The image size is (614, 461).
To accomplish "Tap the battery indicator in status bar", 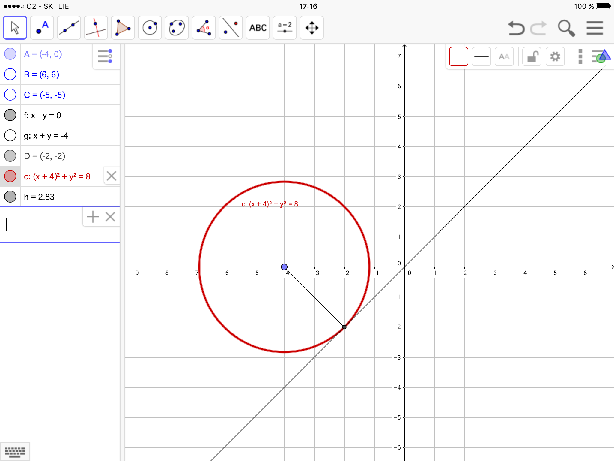I will tap(603, 6).
